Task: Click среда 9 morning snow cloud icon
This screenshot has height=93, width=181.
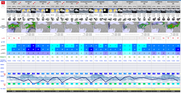Action: [9, 11]
